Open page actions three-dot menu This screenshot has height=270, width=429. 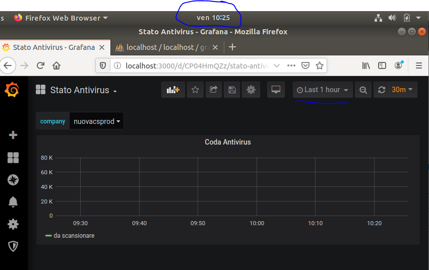click(x=291, y=65)
